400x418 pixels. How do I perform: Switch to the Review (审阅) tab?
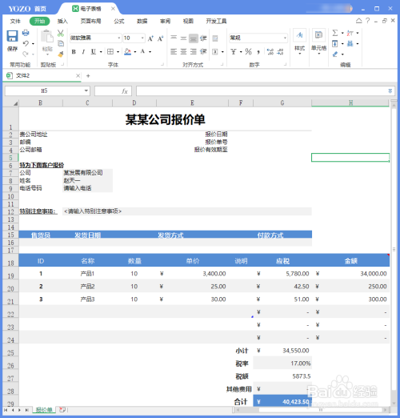click(165, 21)
